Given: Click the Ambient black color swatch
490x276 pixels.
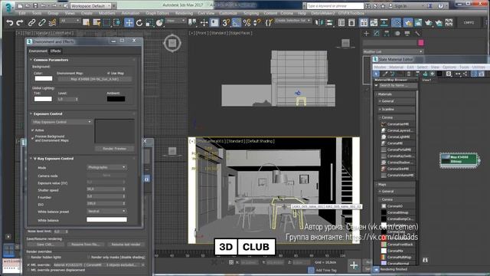Looking at the screenshot, I should pyautogui.click(x=116, y=99).
